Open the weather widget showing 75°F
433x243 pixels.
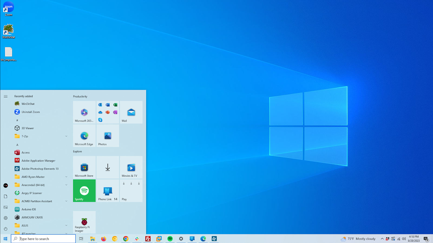pos(358,239)
